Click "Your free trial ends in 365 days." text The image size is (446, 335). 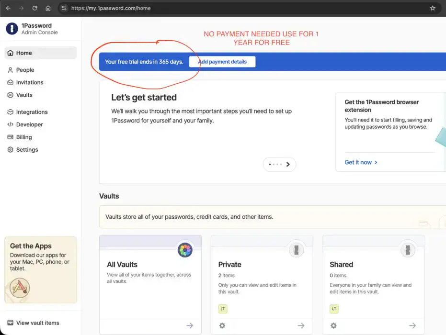pyautogui.click(x=144, y=62)
